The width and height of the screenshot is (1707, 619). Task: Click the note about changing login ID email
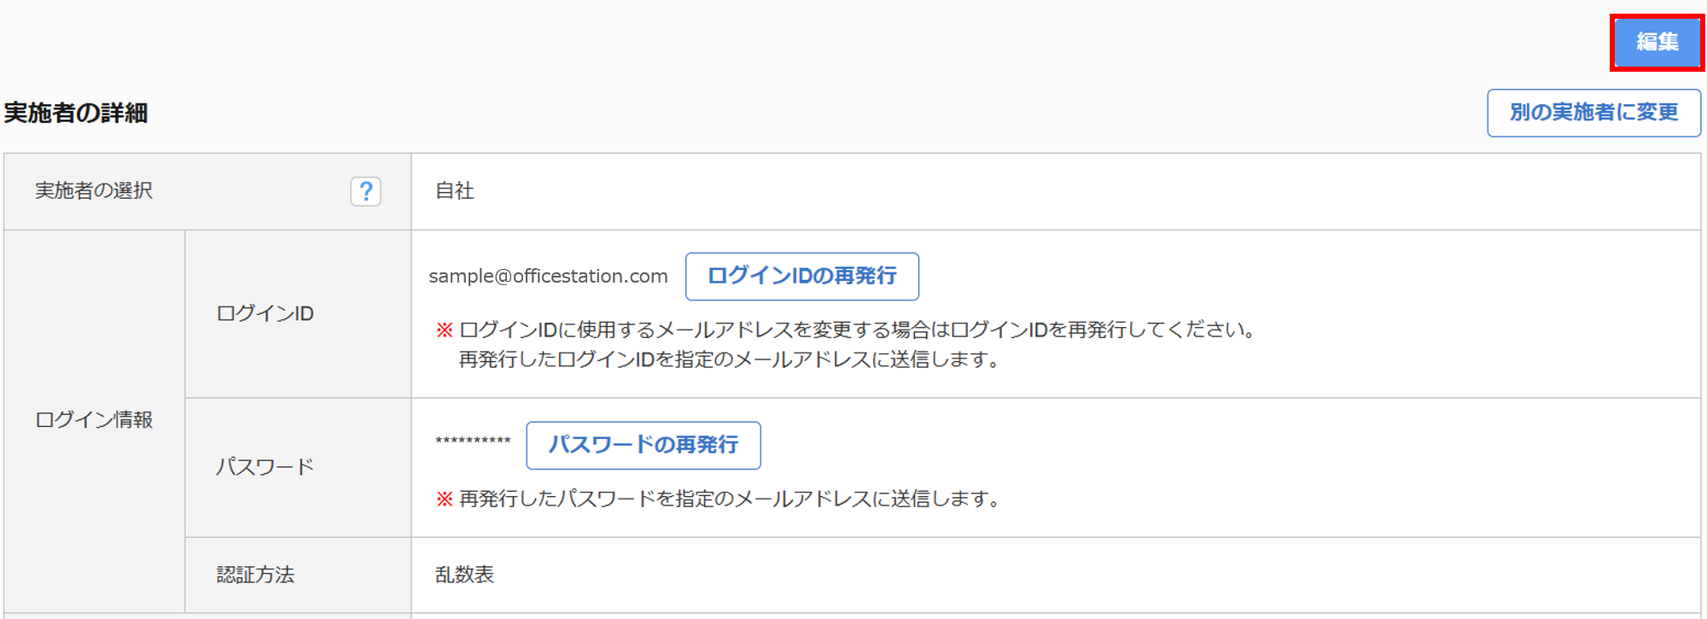tap(856, 330)
